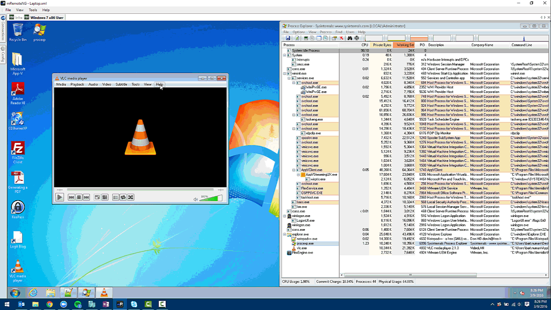Select the vlc.exe process row
Viewport: 551px width, 310px height.
point(416,248)
